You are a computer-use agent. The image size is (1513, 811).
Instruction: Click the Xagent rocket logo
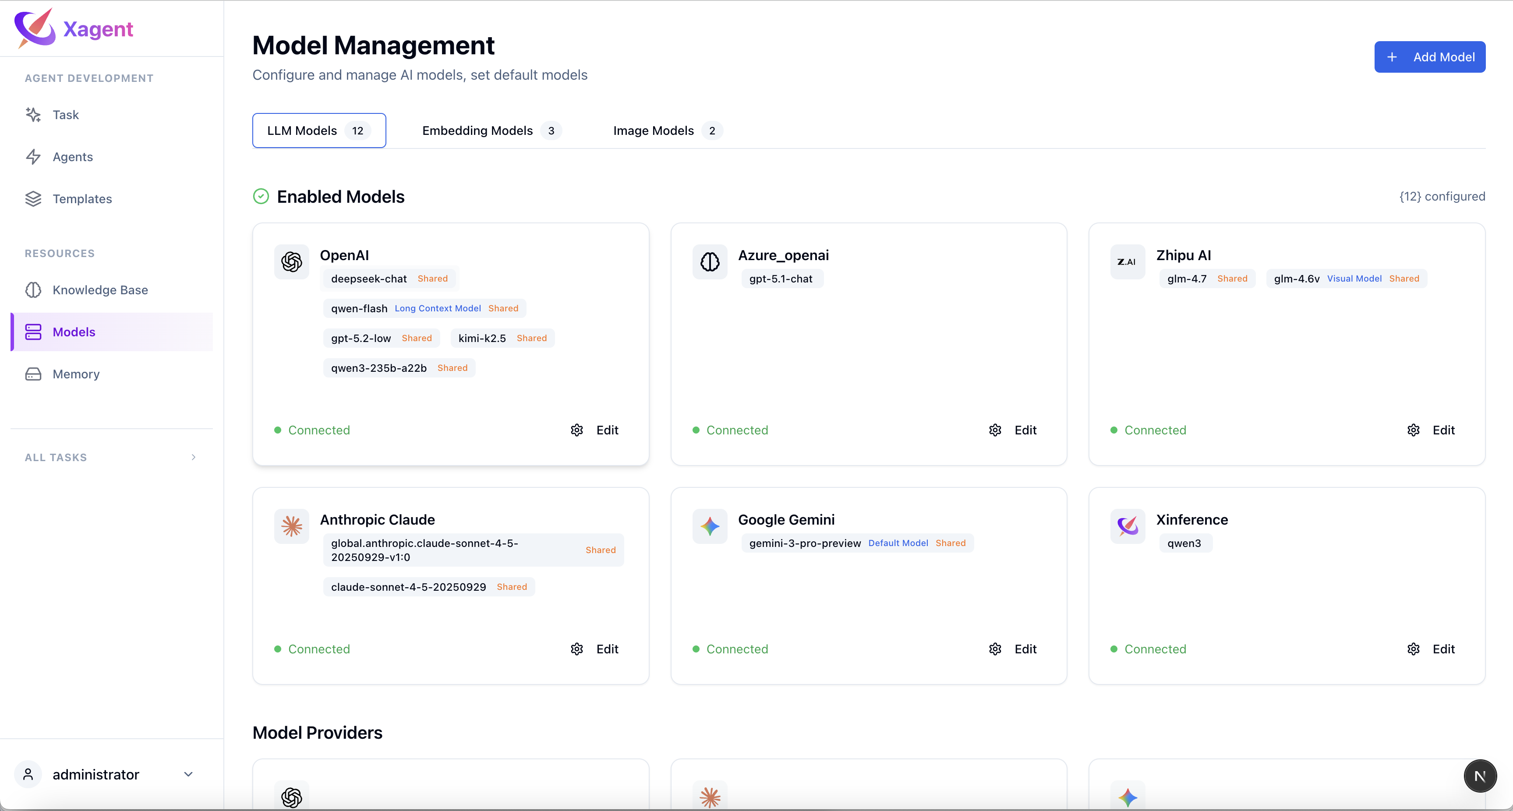pyautogui.click(x=35, y=28)
